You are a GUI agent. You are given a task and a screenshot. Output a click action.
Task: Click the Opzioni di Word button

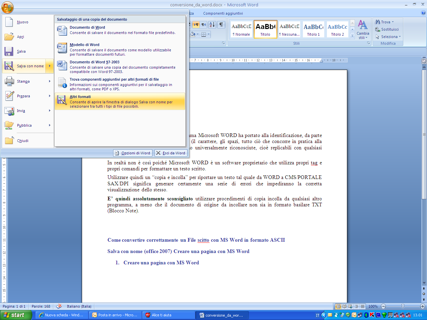click(x=133, y=153)
